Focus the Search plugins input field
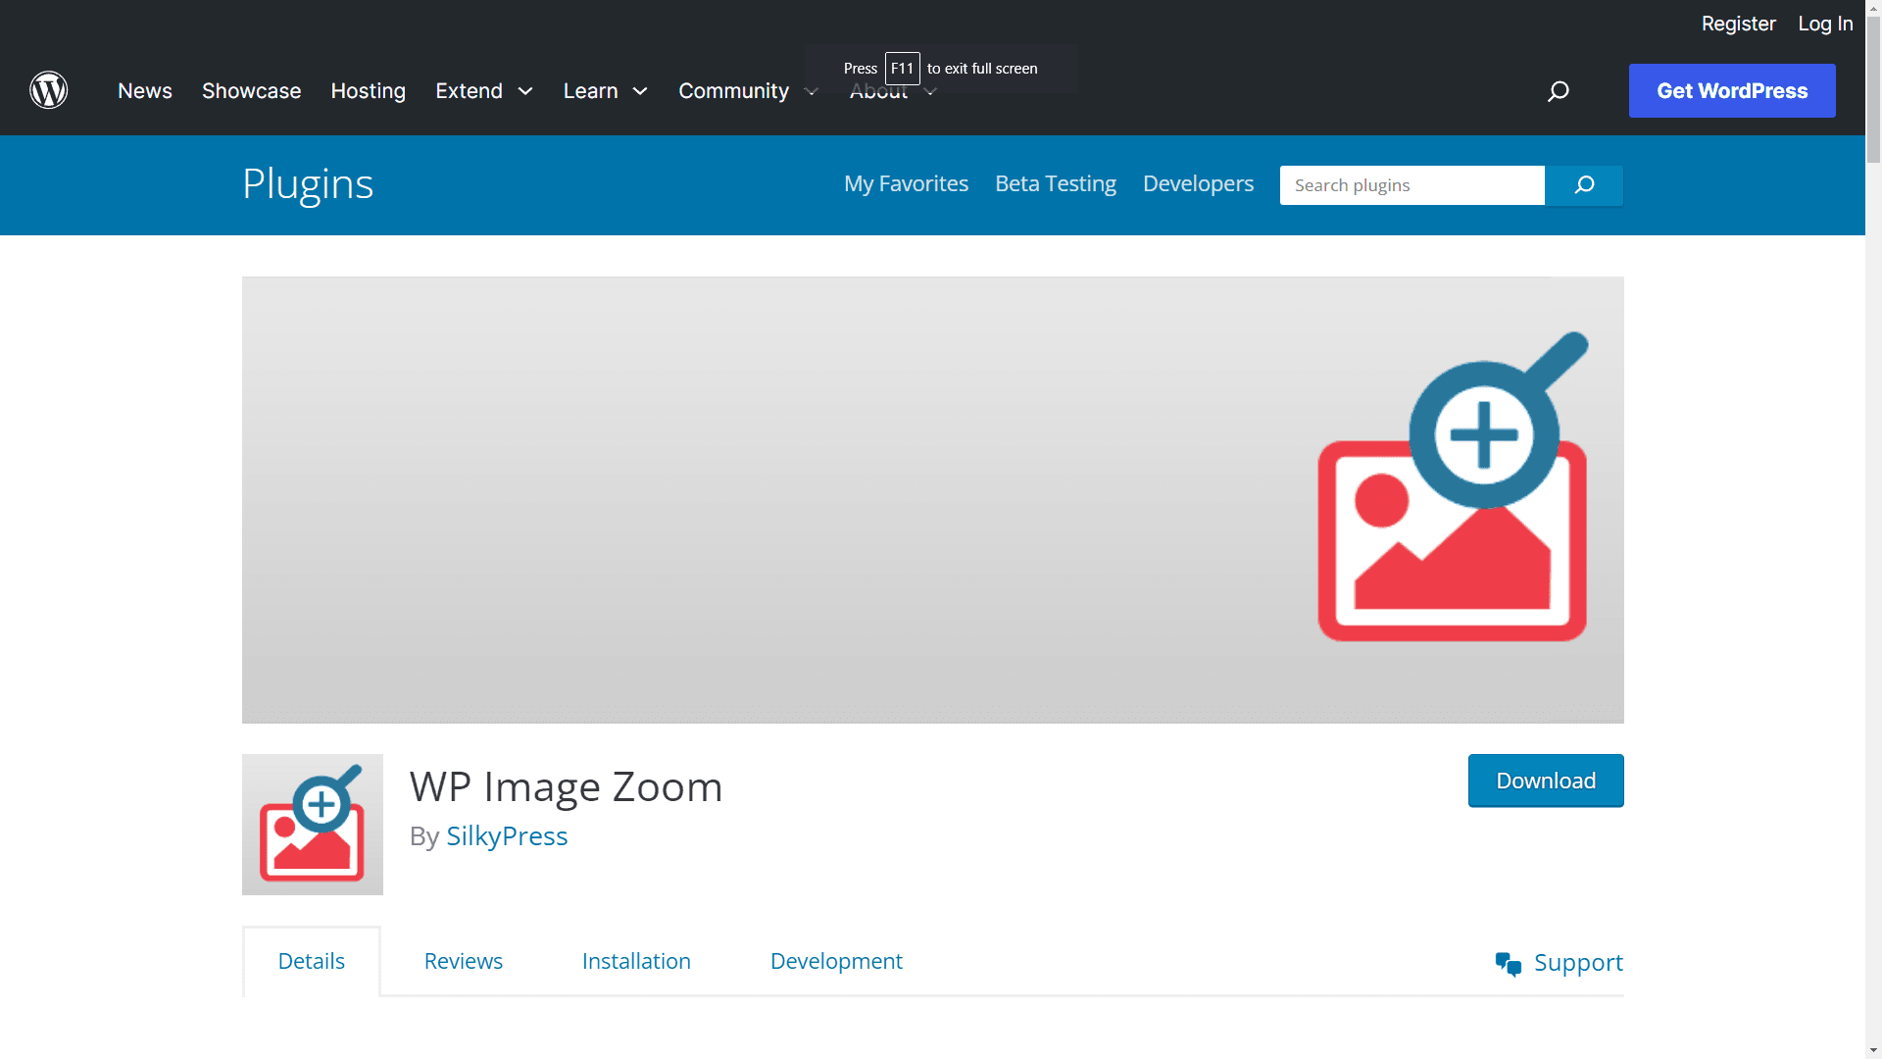The width and height of the screenshot is (1882, 1059). (x=1412, y=185)
